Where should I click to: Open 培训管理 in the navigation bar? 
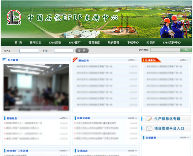click(113, 42)
